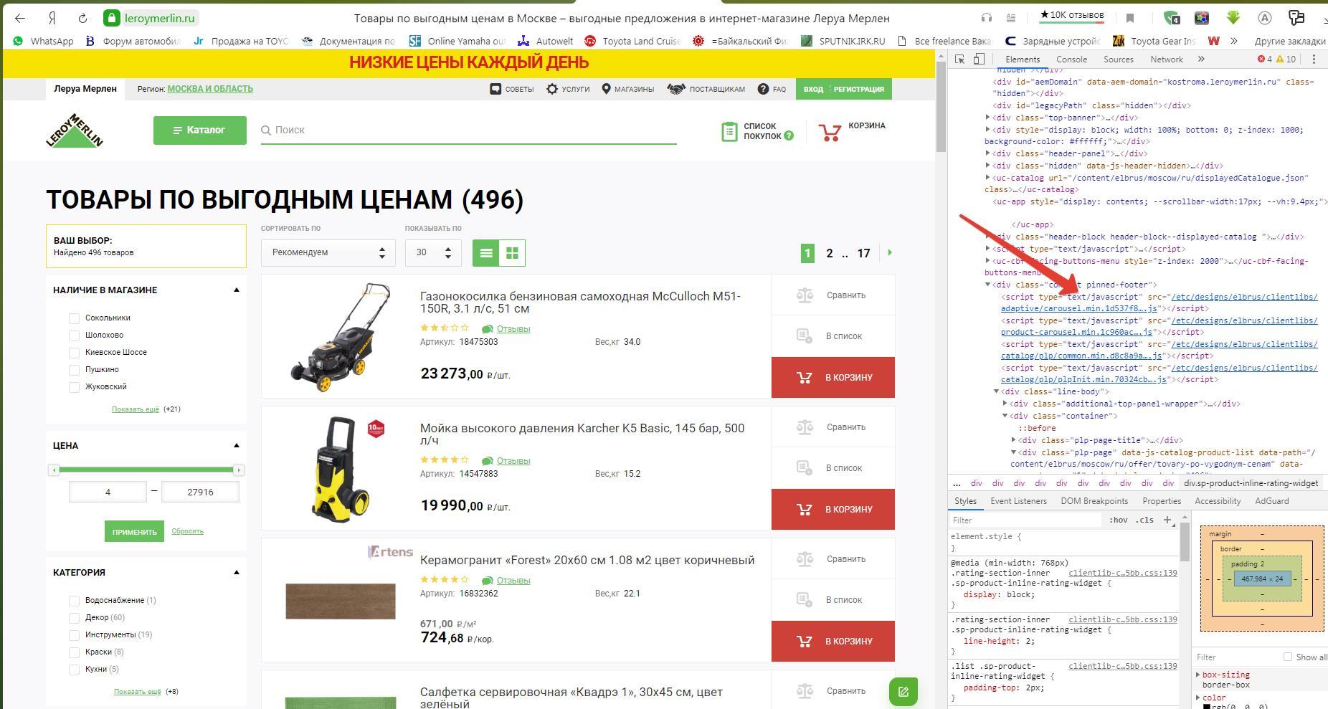Click the browser page reload icon

coord(82,18)
